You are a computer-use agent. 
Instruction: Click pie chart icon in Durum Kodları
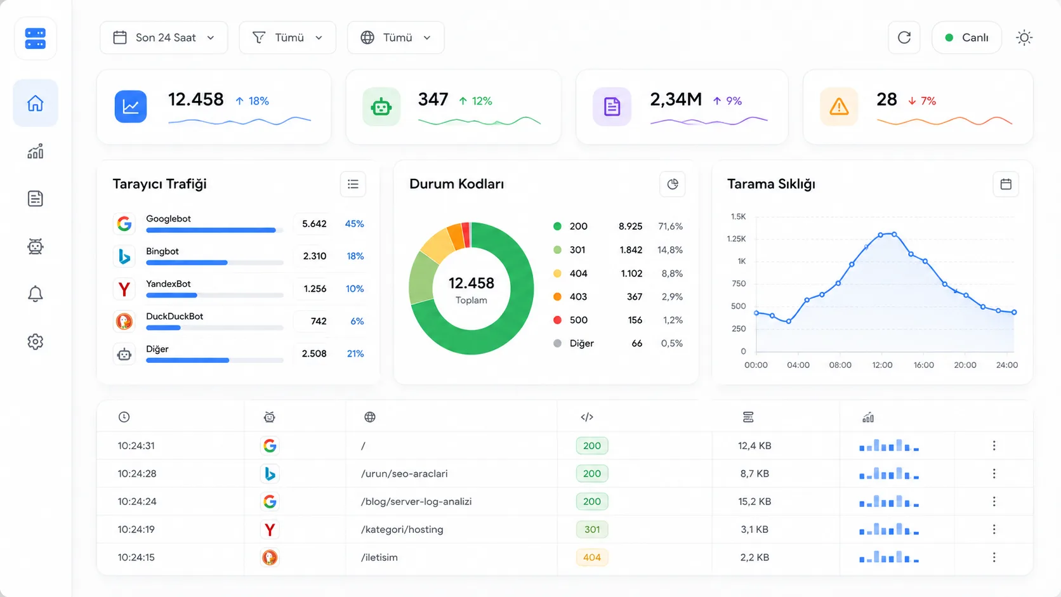pyautogui.click(x=673, y=184)
